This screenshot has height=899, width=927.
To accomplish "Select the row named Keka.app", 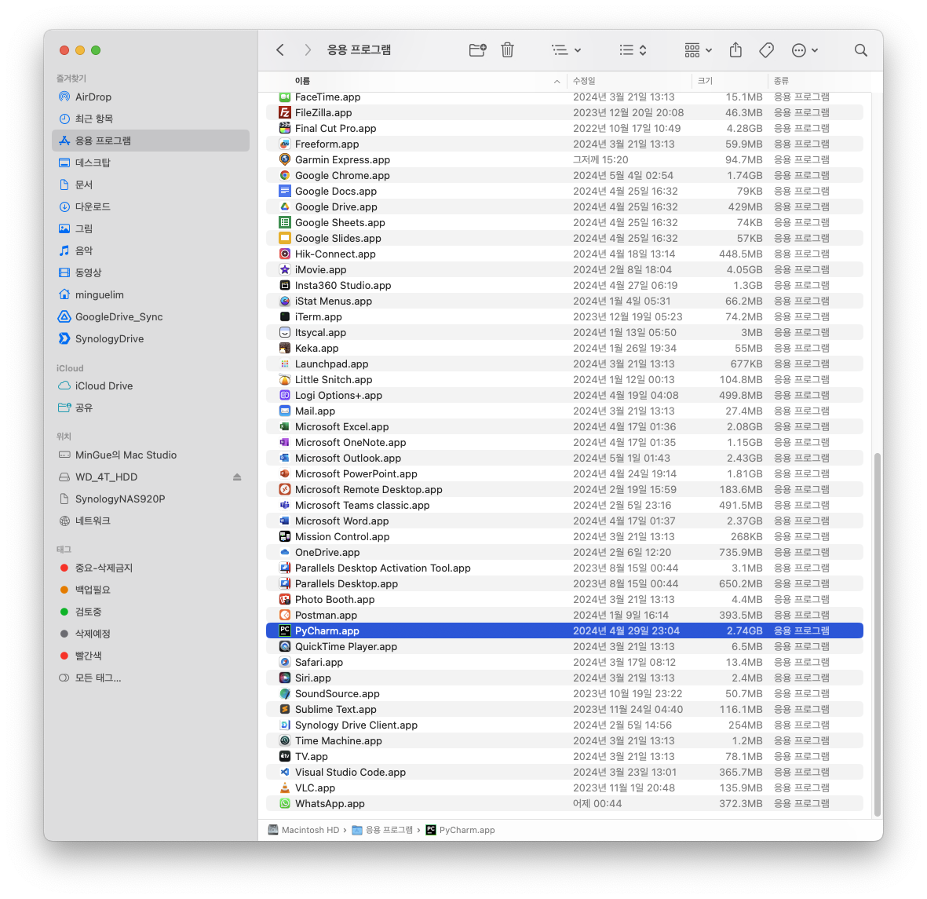I will [x=564, y=349].
